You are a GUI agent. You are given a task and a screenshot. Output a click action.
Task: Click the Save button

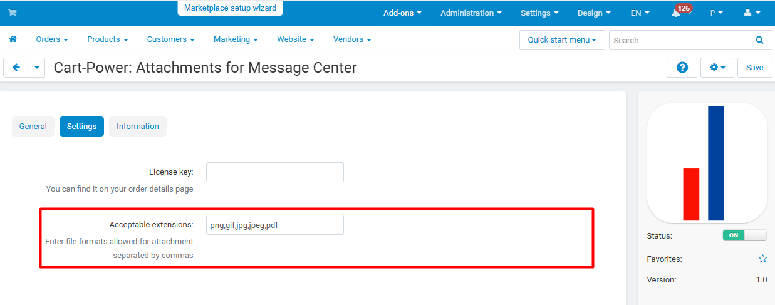pyautogui.click(x=755, y=68)
